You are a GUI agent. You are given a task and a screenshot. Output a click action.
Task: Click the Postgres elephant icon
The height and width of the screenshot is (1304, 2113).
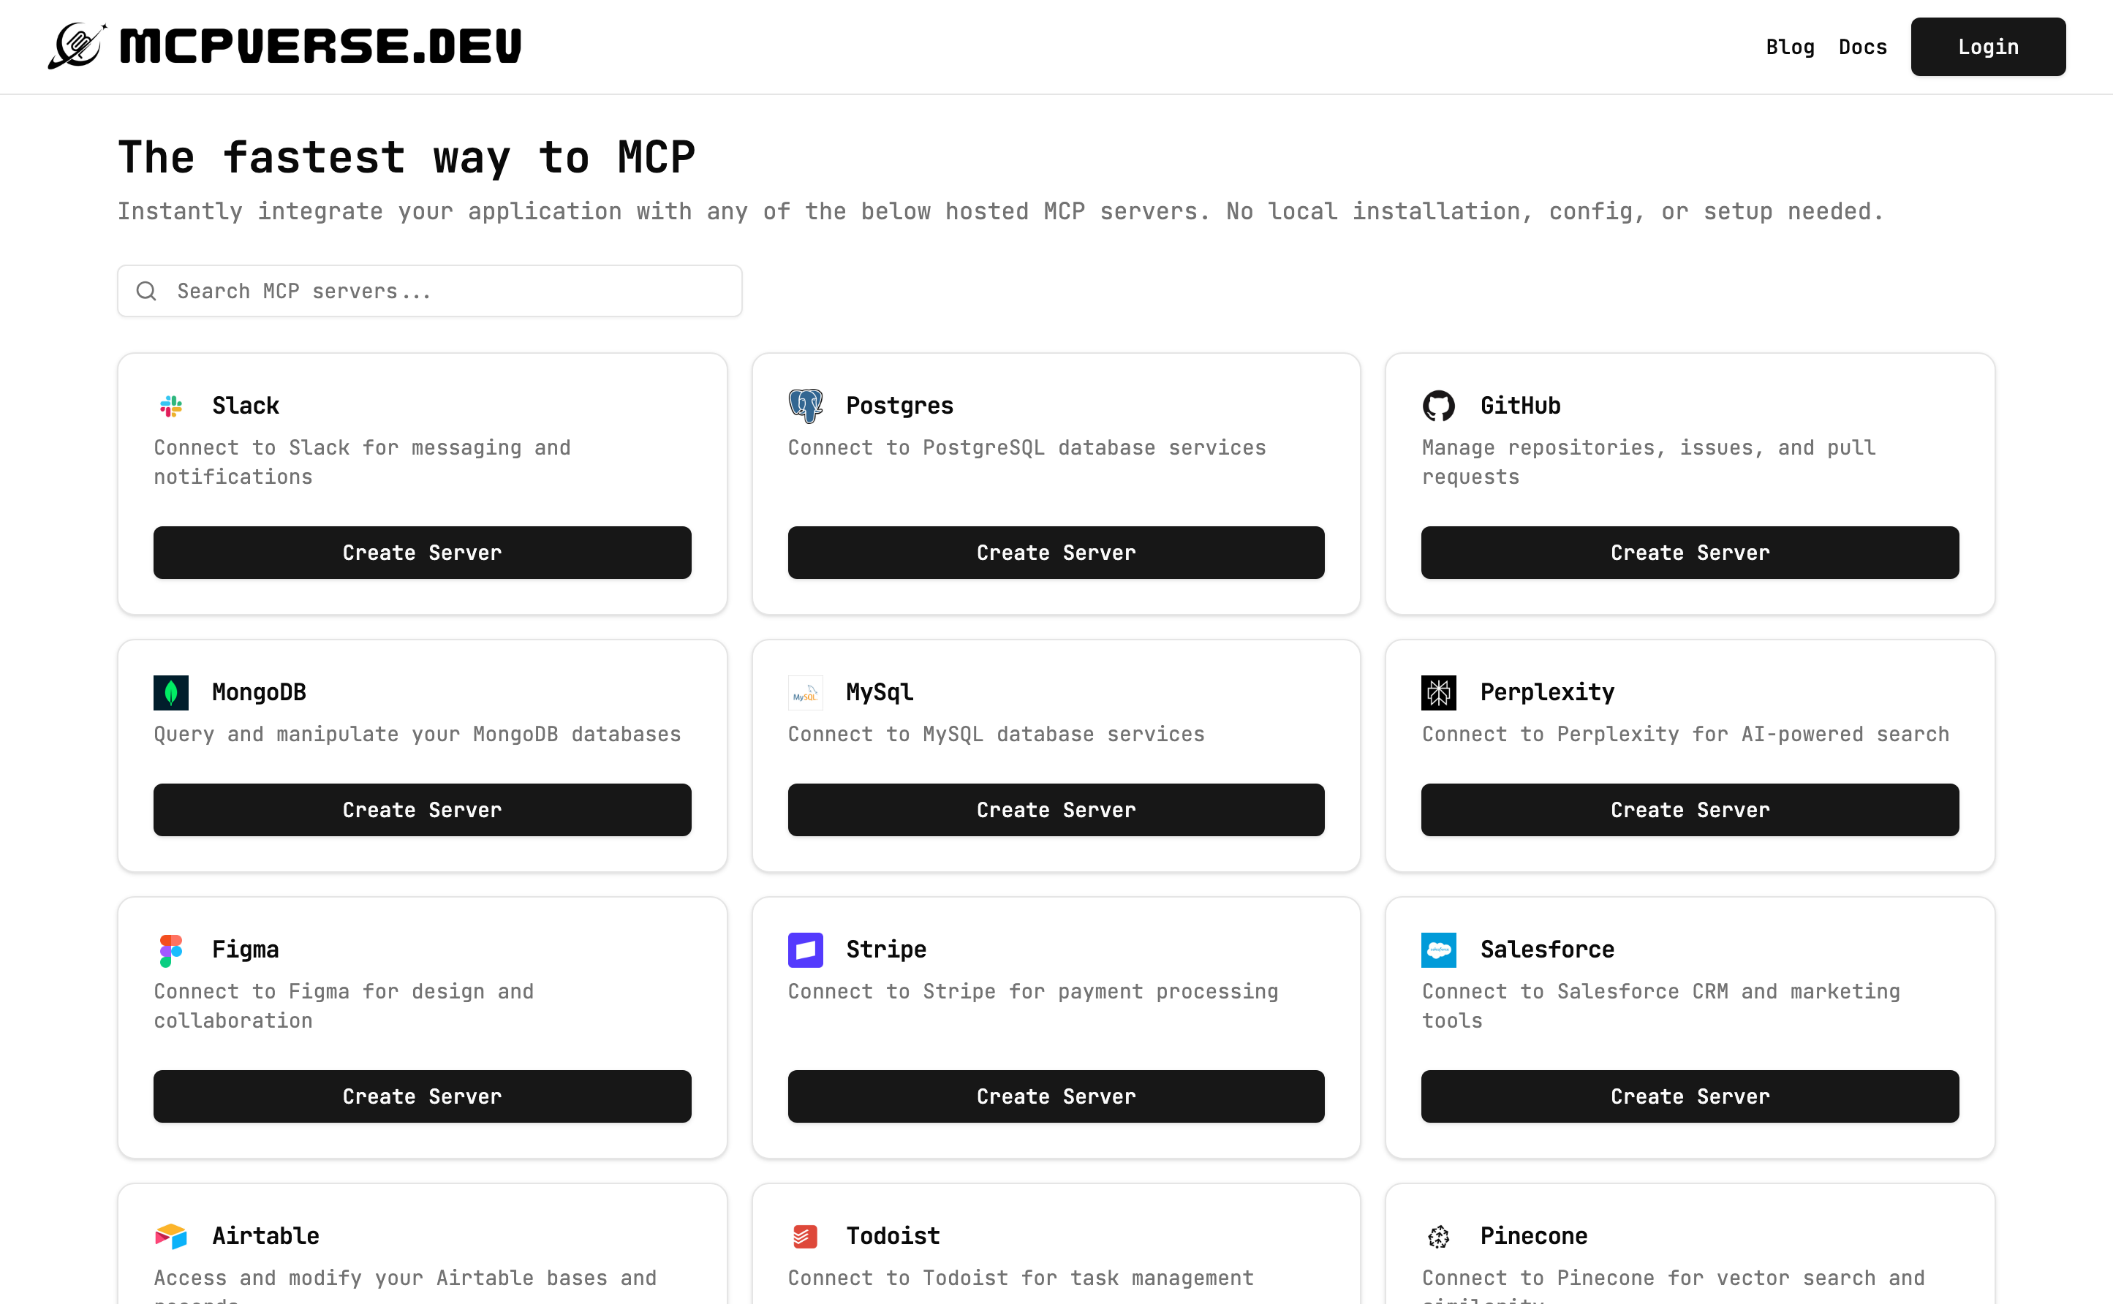[x=805, y=406]
